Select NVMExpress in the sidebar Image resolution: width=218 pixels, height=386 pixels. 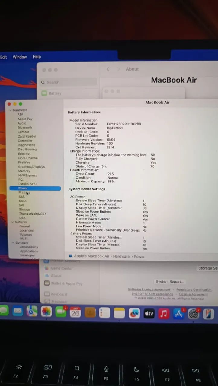[28, 176]
